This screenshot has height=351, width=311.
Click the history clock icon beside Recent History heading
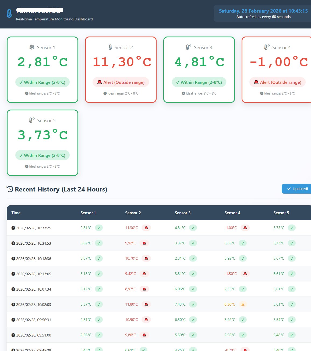point(9,189)
